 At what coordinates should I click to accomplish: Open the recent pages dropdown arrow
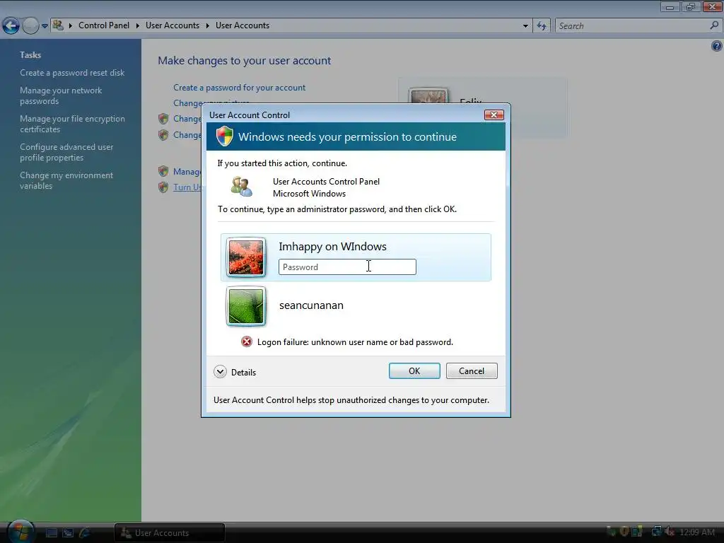click(45, 26)
